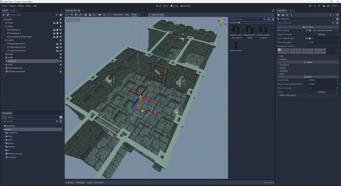
Task: Click the attach script icon in Scene dock
Action: tap(61, 15)
